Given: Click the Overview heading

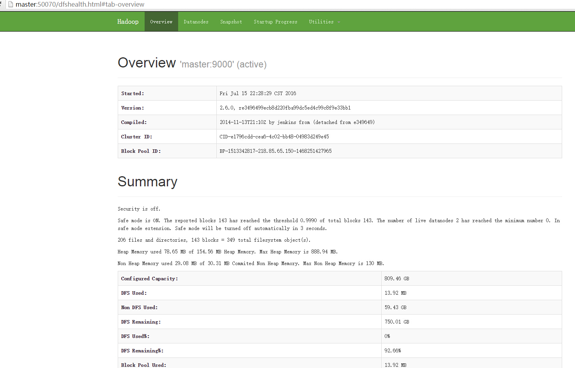Looking at the screenshot, I should tap(147, 63).
